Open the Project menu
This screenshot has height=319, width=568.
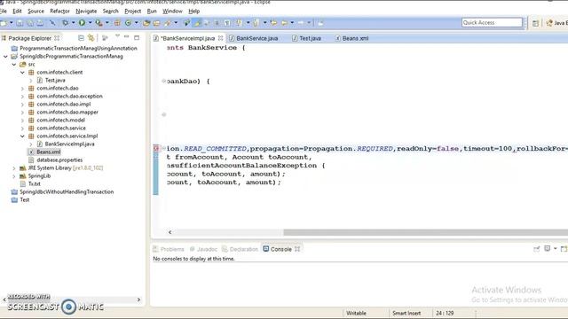coord(132,12)
